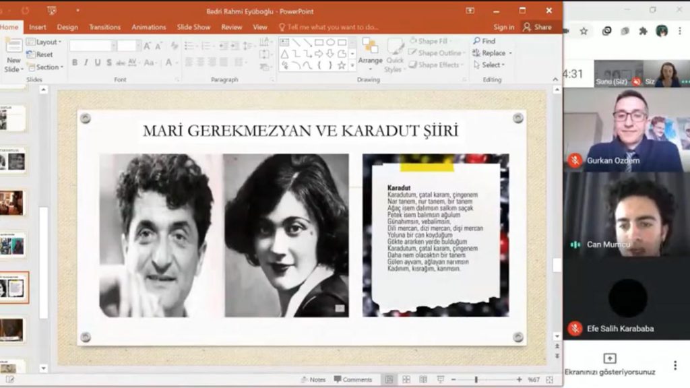Select the currently highlighted slide thumbnail
The height and width of the screenshot is (388, 690).
pyautogui.click(x=13, y=288)
